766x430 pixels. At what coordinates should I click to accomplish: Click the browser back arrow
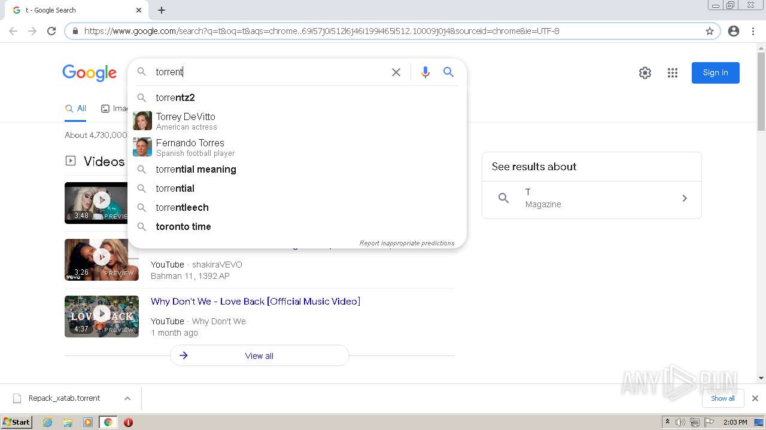pos(13,31)
